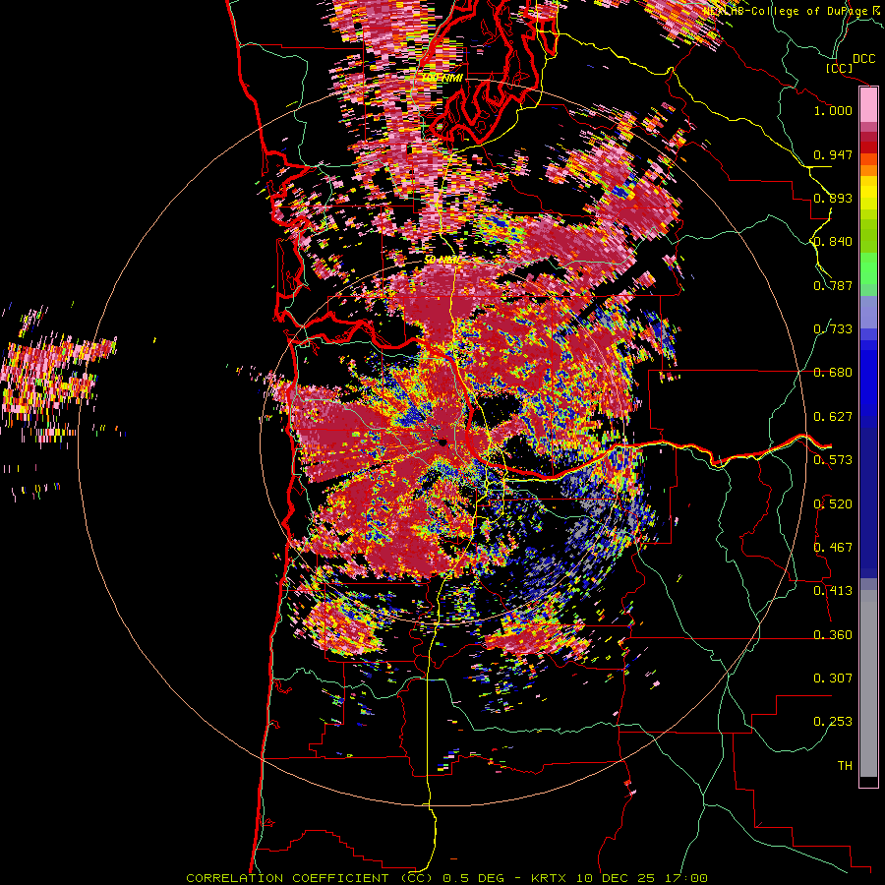885x885 pixels.
Task: Click the CORRELATION COEFFICIENT caption text
Action: pos(287,878)
